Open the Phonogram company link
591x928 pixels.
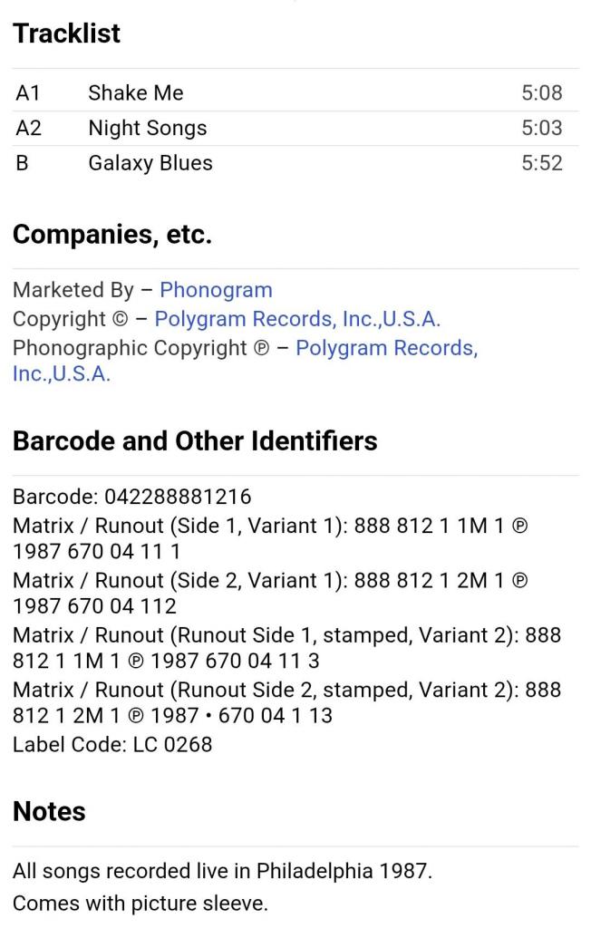[216, 290]
